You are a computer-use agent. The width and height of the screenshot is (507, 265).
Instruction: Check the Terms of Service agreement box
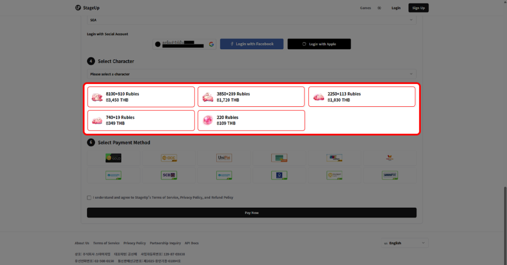point(89,197)
